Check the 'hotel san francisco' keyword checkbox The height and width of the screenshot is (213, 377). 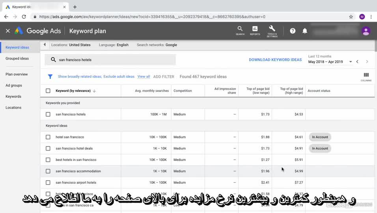click(48, 137)
